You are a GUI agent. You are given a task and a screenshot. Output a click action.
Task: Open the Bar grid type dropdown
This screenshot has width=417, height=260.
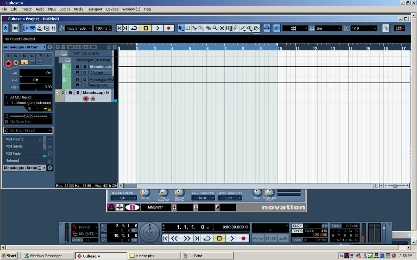[329, 28]
